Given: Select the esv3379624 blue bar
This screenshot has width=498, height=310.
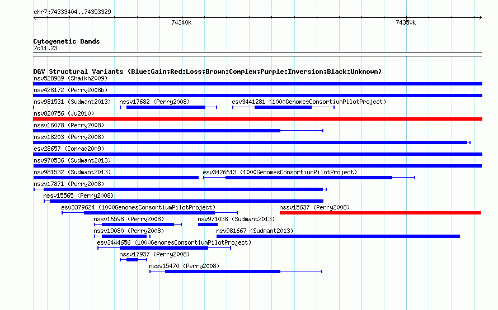Looking at the screenshot, I should pyautogui.click(x=149, y=213).
